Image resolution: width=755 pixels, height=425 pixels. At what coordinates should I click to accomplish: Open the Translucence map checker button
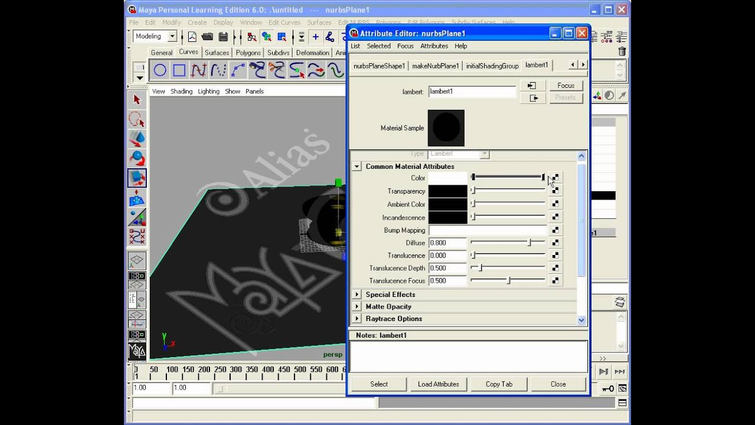click(555, 256)
